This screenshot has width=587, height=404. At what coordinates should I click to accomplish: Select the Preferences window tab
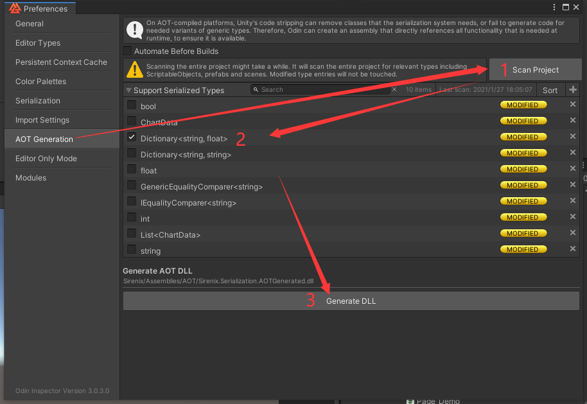(x=40, y=8)
